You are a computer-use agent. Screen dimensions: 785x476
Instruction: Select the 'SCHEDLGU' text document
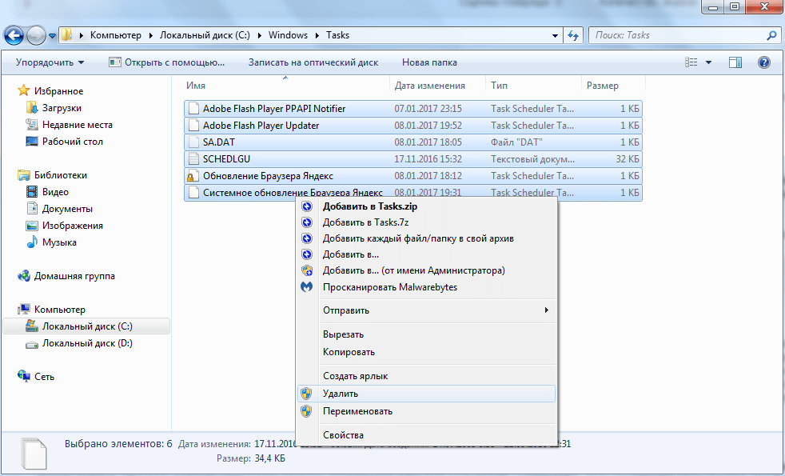(x=413, y=159)
